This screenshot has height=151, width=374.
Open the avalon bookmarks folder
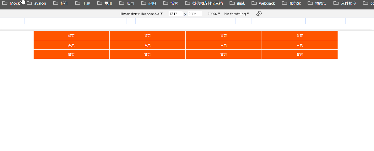[x=37, y=3]
